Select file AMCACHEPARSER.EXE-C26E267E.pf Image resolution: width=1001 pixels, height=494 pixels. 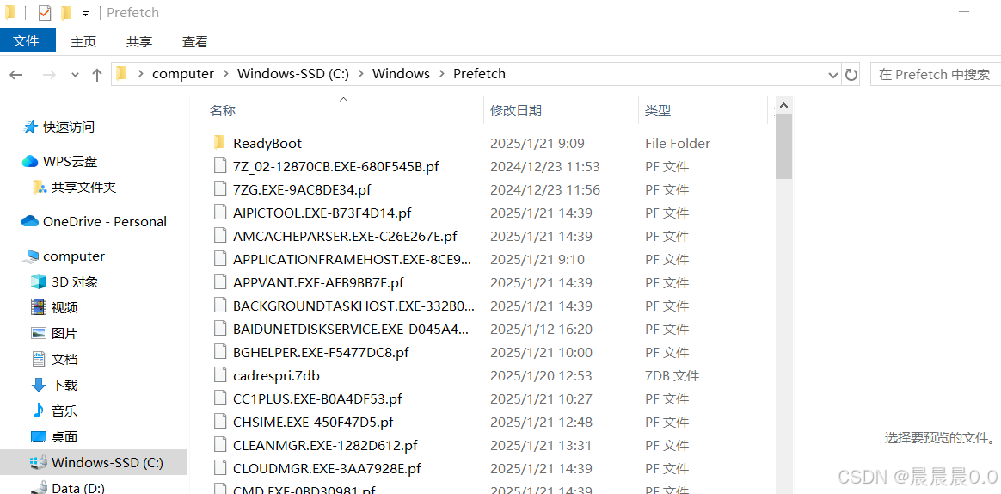(346, 237)
